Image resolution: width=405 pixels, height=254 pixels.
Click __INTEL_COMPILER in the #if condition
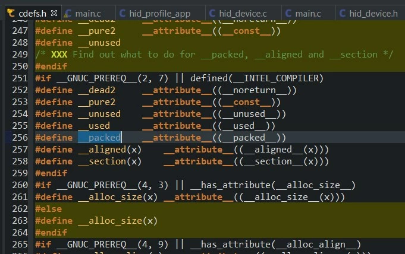[x=277, y=78]
